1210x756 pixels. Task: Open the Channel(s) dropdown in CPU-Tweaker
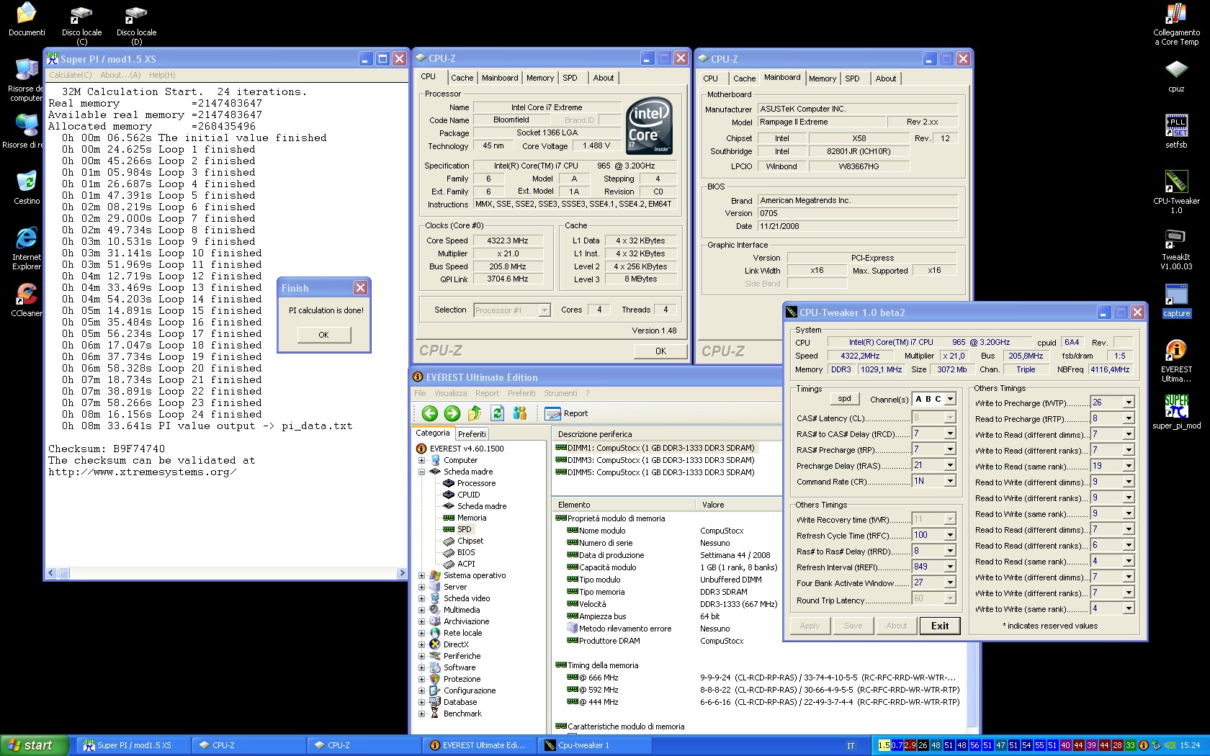pos(950,399)
